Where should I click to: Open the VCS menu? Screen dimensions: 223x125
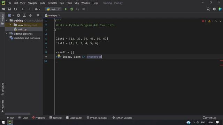pos(77,3)
